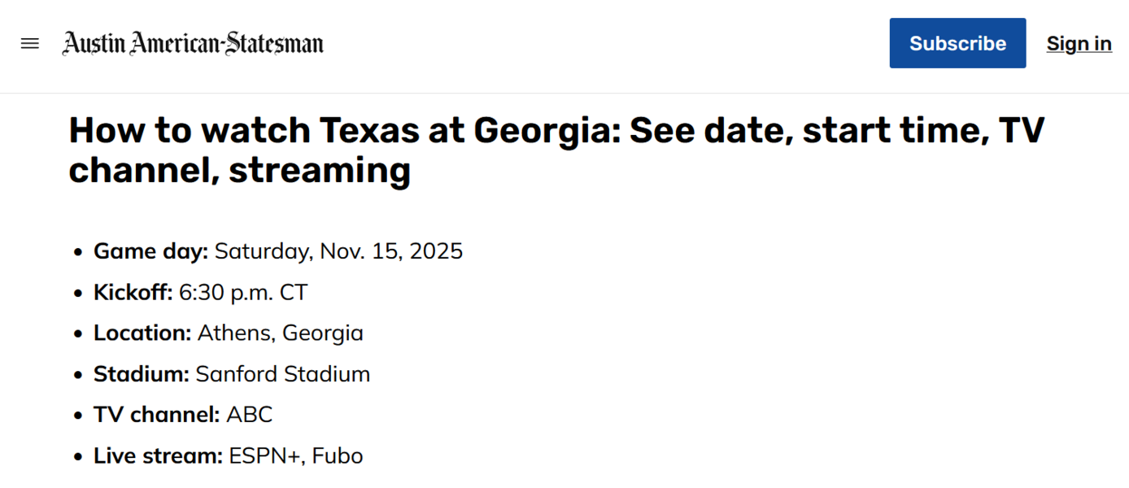Viewport: 1129px width, 488px height.
Task: Select the bold 'Stadium:' label
Action: point(142,374)
